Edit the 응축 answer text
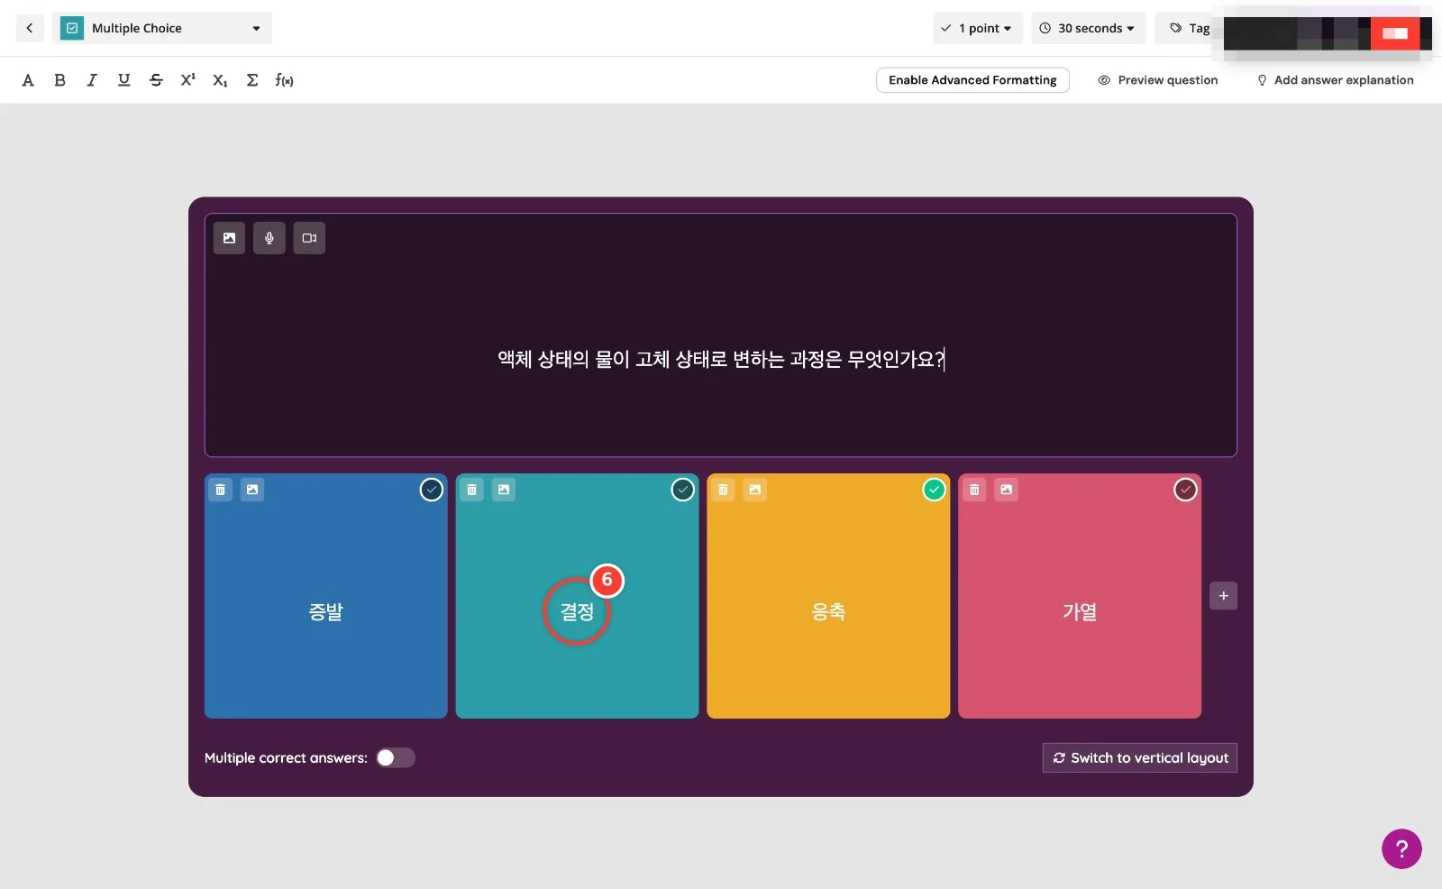 [x=828, y=611]
